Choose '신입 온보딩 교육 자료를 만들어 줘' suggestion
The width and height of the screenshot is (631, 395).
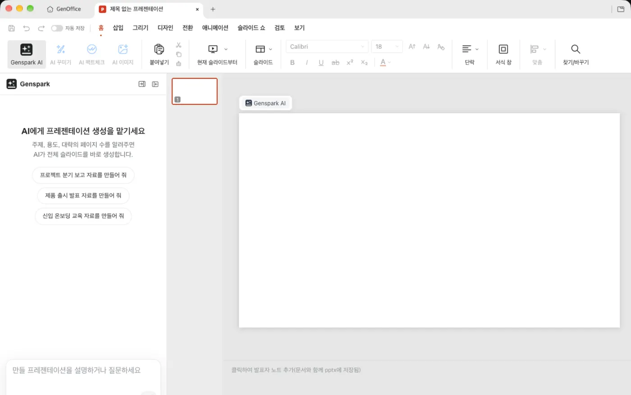coord(83,216)
